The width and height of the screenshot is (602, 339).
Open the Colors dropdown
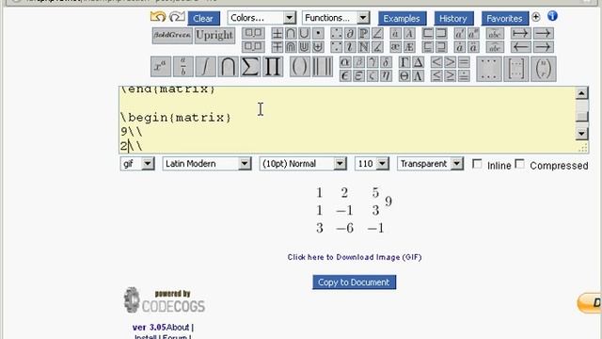pos(261,18)
